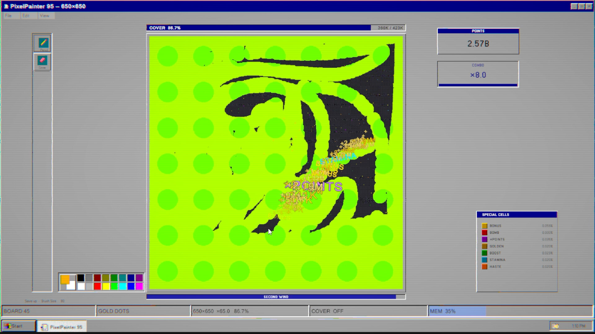The width and height of the screenshot is (595, 334).
Task: Pick the bright red palette color
Action: (x=98, y=286)
